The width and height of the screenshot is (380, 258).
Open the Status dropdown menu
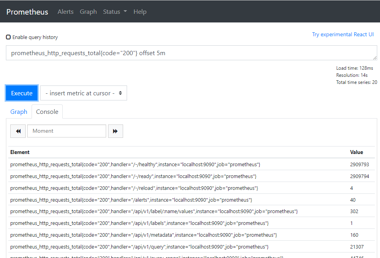pyautogui.click(x=115, y=12)
